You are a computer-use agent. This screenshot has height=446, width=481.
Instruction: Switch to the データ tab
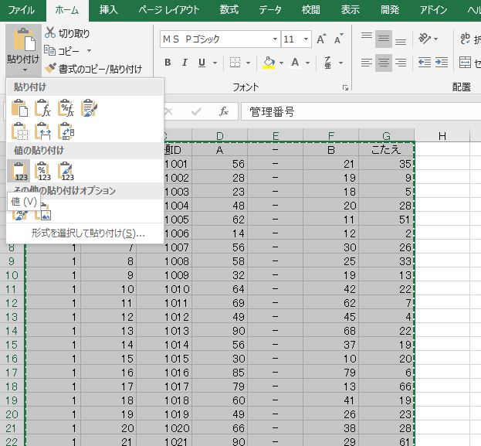coord(270,10)
